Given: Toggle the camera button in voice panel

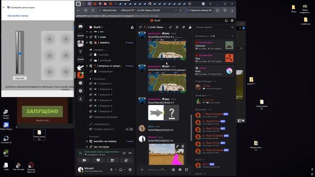Looking at the screenshot, I should point(84,160).
